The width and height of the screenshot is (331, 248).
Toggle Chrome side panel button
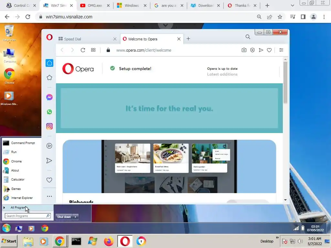coord(303,17)
